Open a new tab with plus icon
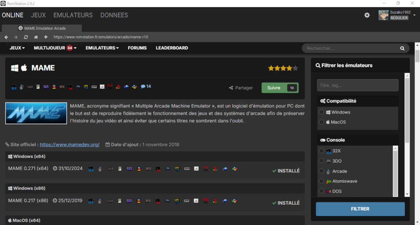 [46, 37]
